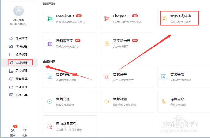Viewport: 210px width, 138px height.
Task: Click the 更新 update icon with badge
Action: [x=13, y=130]
